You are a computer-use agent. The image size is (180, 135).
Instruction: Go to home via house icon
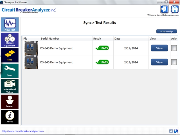click(175, 9)
